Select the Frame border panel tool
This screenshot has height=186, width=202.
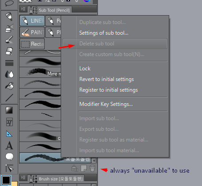pos(9,122)
